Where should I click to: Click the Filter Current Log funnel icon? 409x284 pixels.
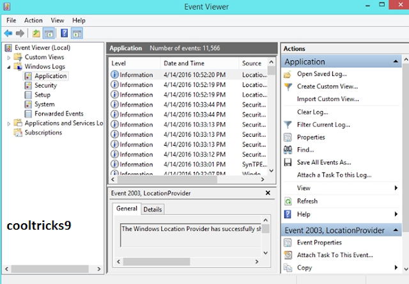coord(288,125)
